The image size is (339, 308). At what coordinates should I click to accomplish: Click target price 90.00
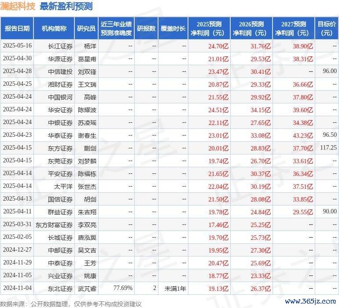[x=330, y=211]
